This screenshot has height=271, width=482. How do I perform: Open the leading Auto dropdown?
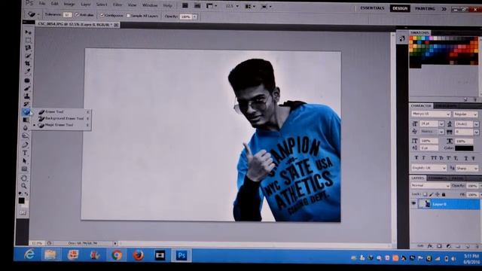tap(476, 124)
